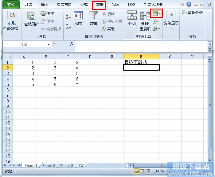The image size is (215, 177).
Task: Open the 高级 advanced filter
Action: (x=108, y=29)
